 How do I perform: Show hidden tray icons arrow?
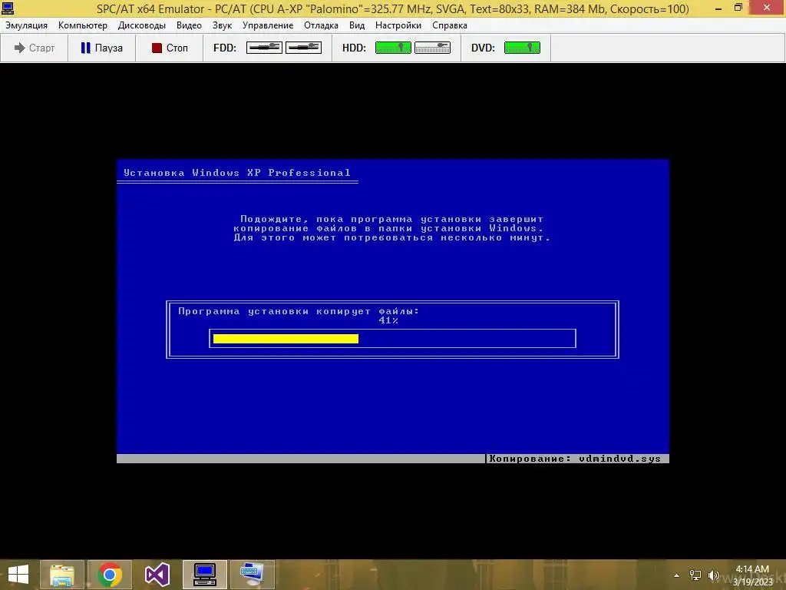(677, 575)
